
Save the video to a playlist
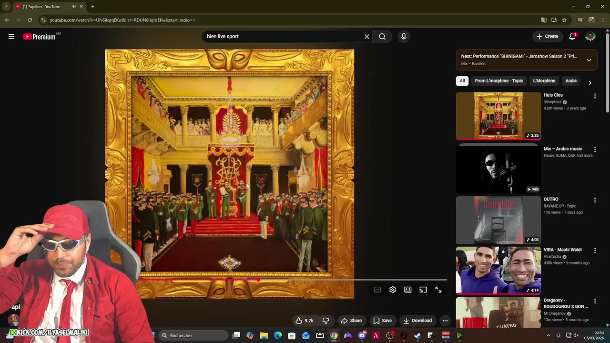pos(382,321)
